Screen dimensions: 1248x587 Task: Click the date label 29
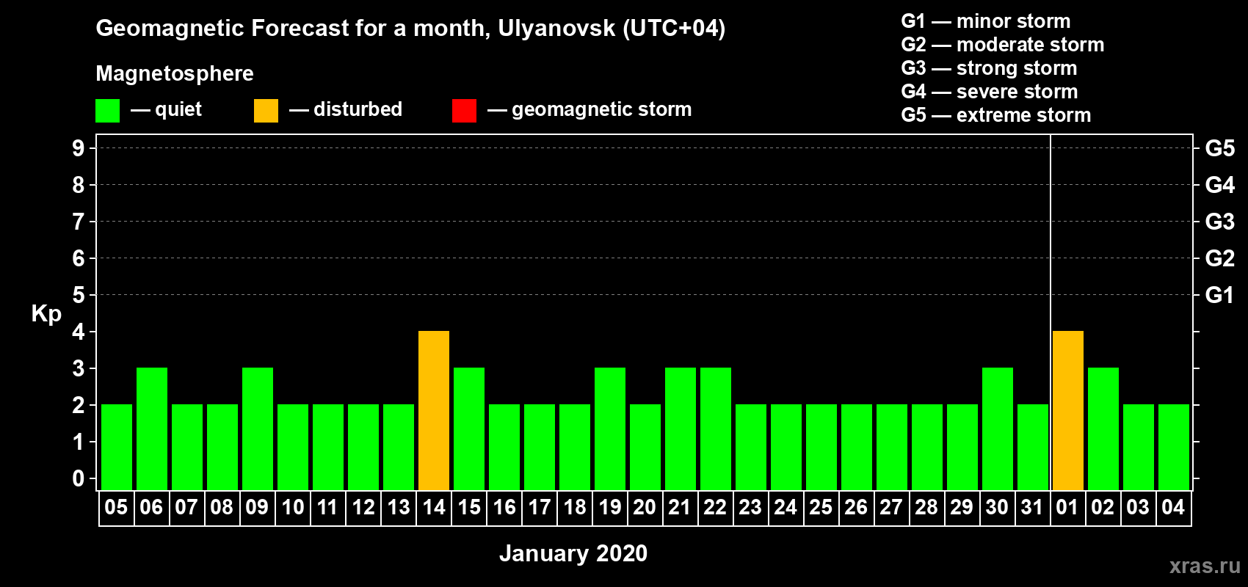(962, 507)
